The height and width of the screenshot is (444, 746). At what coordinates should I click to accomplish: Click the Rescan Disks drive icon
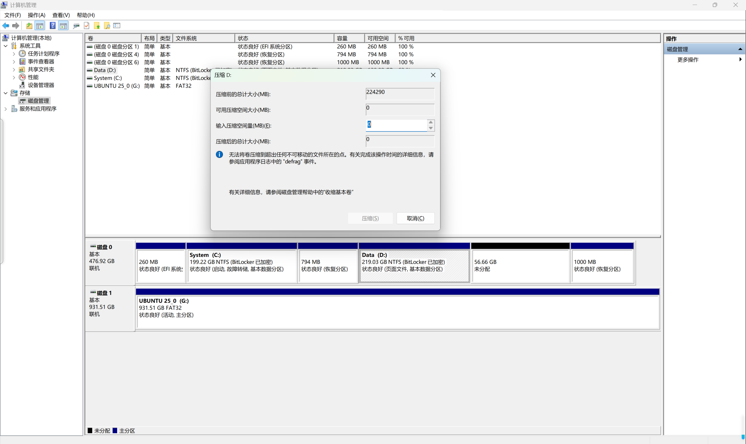point(76,26)
